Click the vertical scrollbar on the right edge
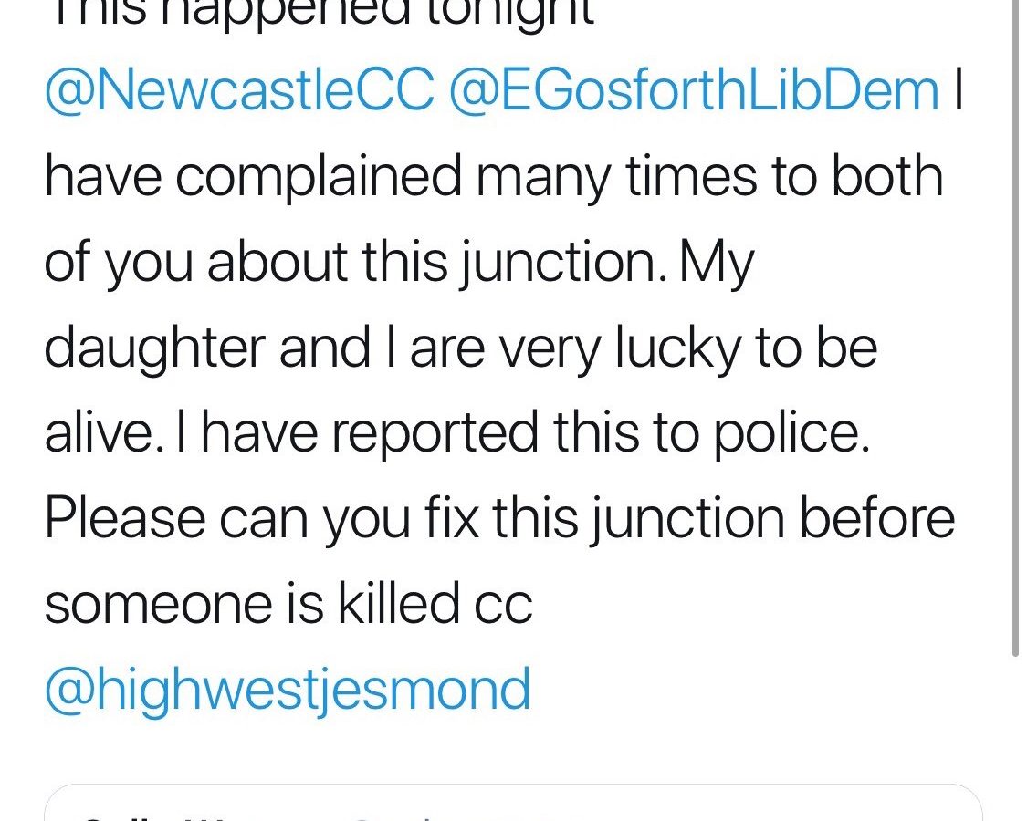This screenshot has width=1027, height=821. 1016,328
